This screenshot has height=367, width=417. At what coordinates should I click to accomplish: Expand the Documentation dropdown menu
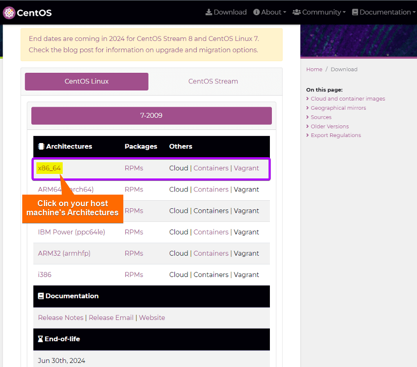click(384, 12)
